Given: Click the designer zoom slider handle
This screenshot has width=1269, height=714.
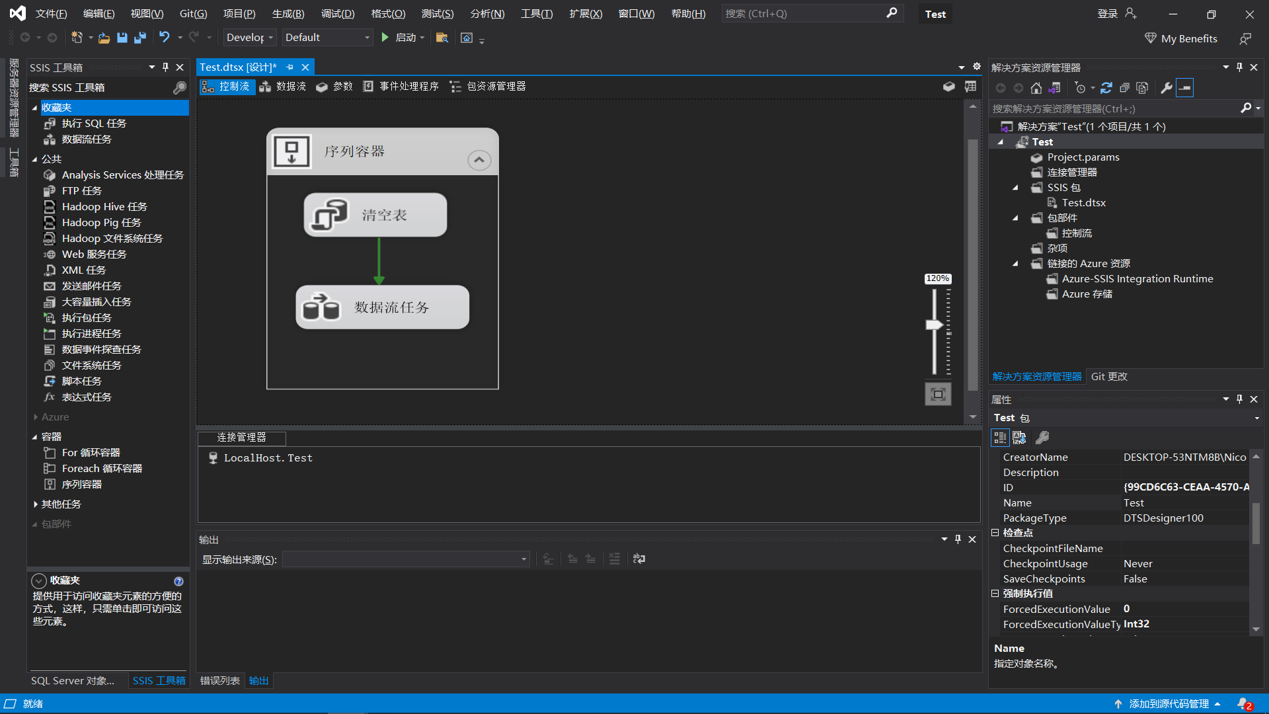Looking at the screenshot, I should (x=934, y=325).
